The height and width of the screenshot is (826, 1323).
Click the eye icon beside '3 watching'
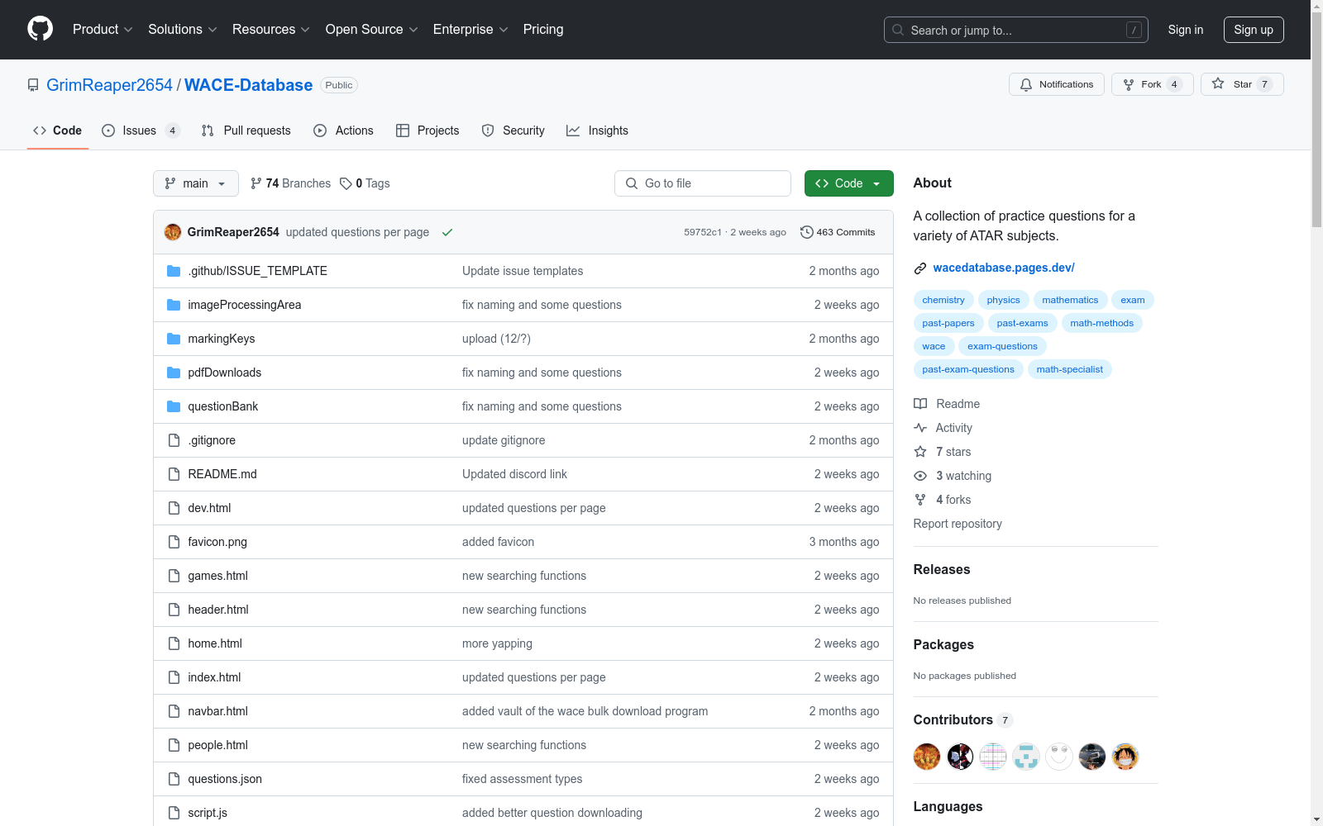point(920,476)
